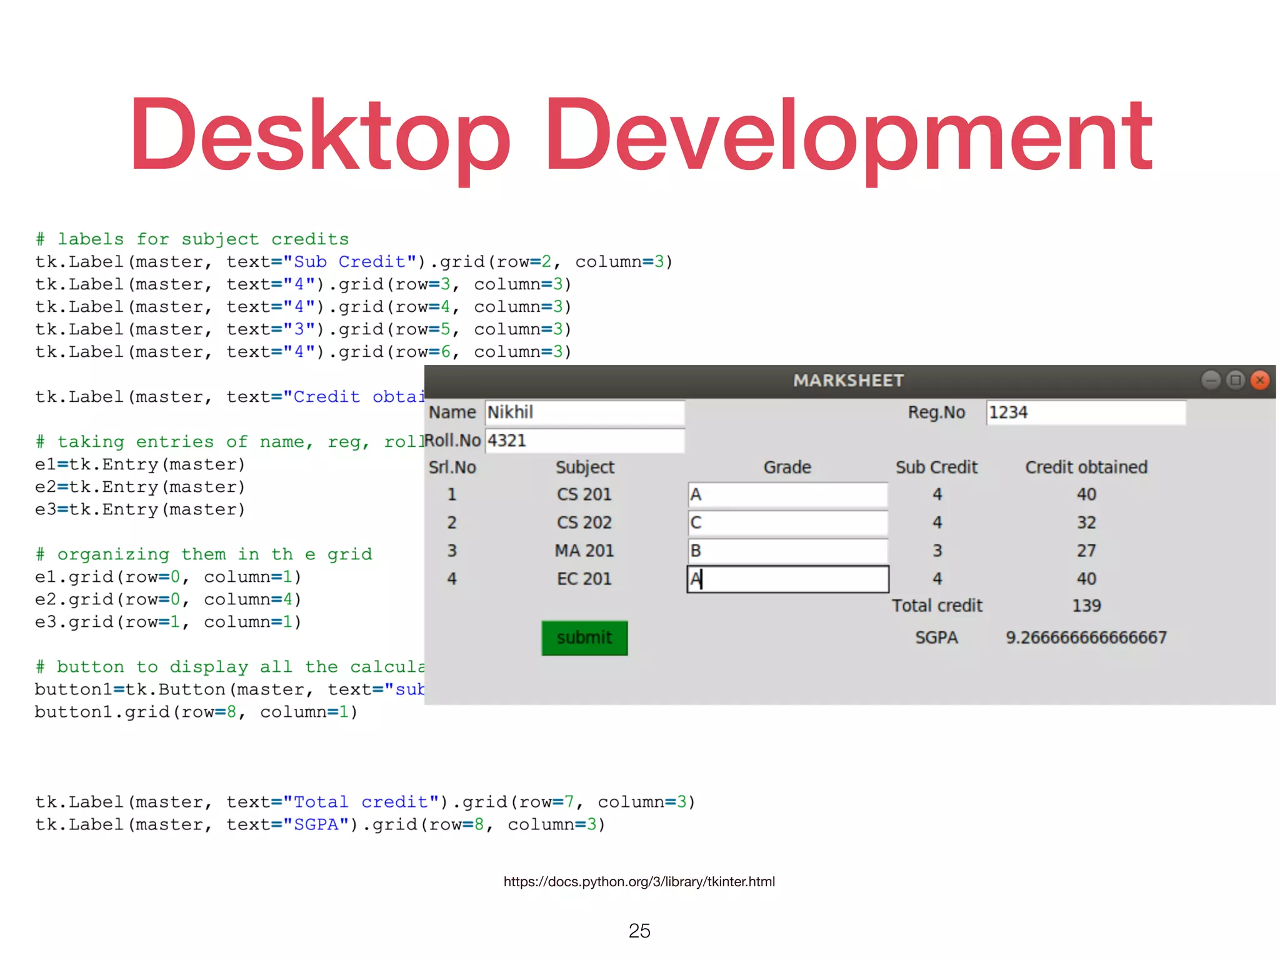Open the docs.python.org tkinter link

pos(639,882)
